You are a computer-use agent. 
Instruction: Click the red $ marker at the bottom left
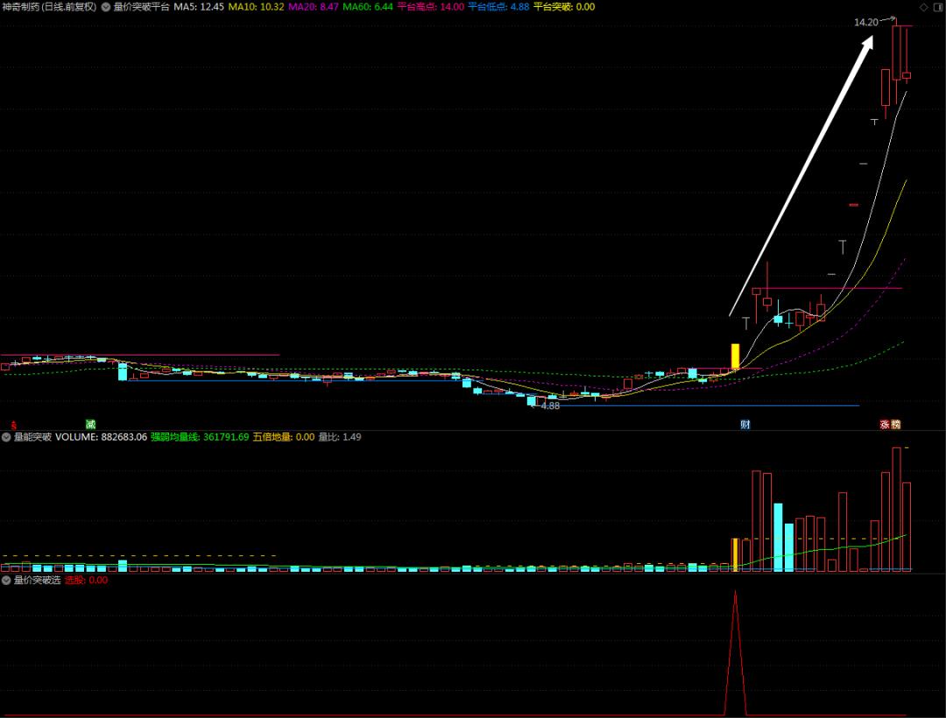[x=13, y=425]
